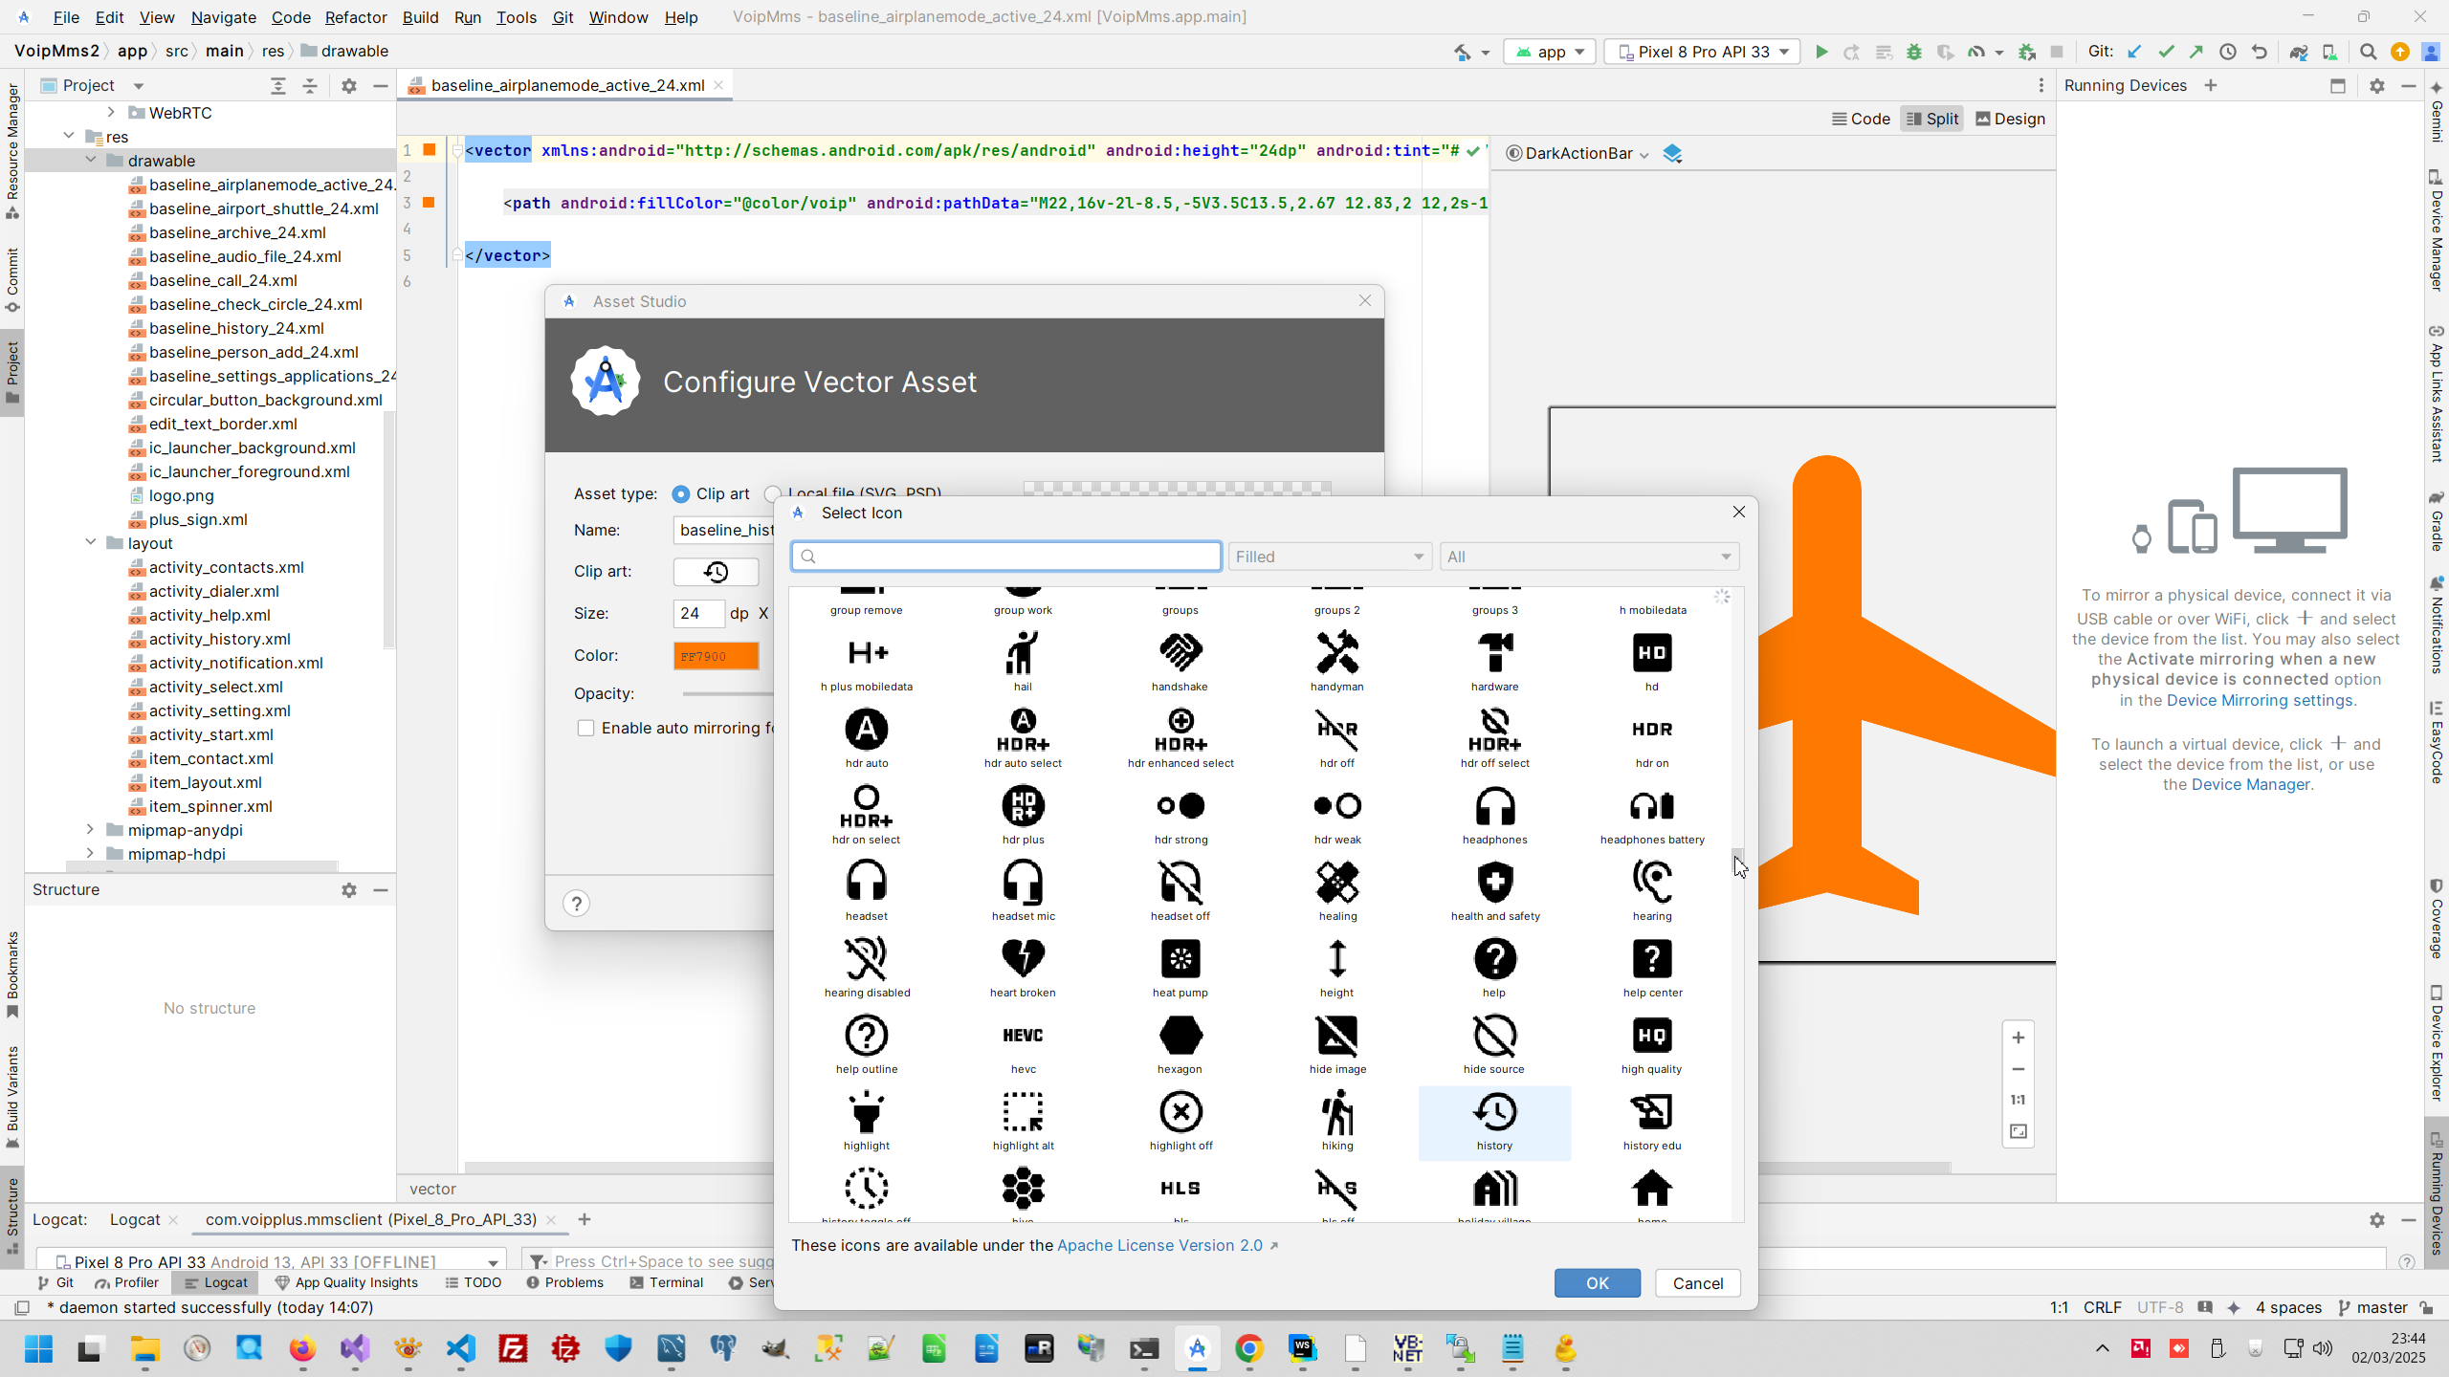Viewport: 2449px width, 1377px height.
Task: Click the OK button in Select Icon
Action: click(1597, 1283)
